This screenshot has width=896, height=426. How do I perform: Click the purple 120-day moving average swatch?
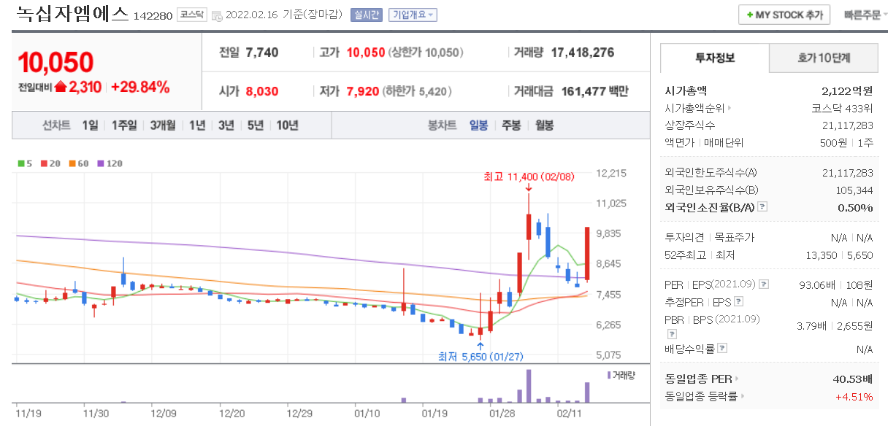pos(101,163)
